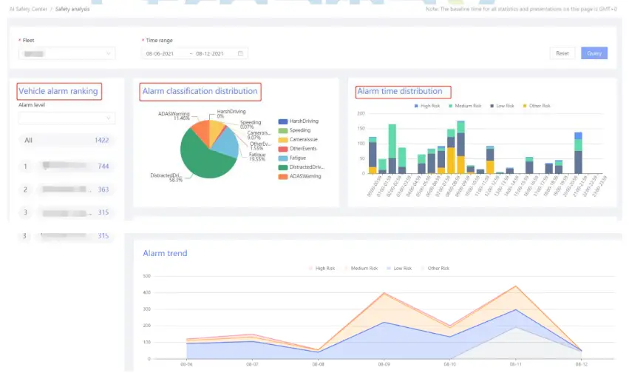Click the 08-06 label on trend axis
The height and width of the screenshot is (373, 629).
coord(186,364)
